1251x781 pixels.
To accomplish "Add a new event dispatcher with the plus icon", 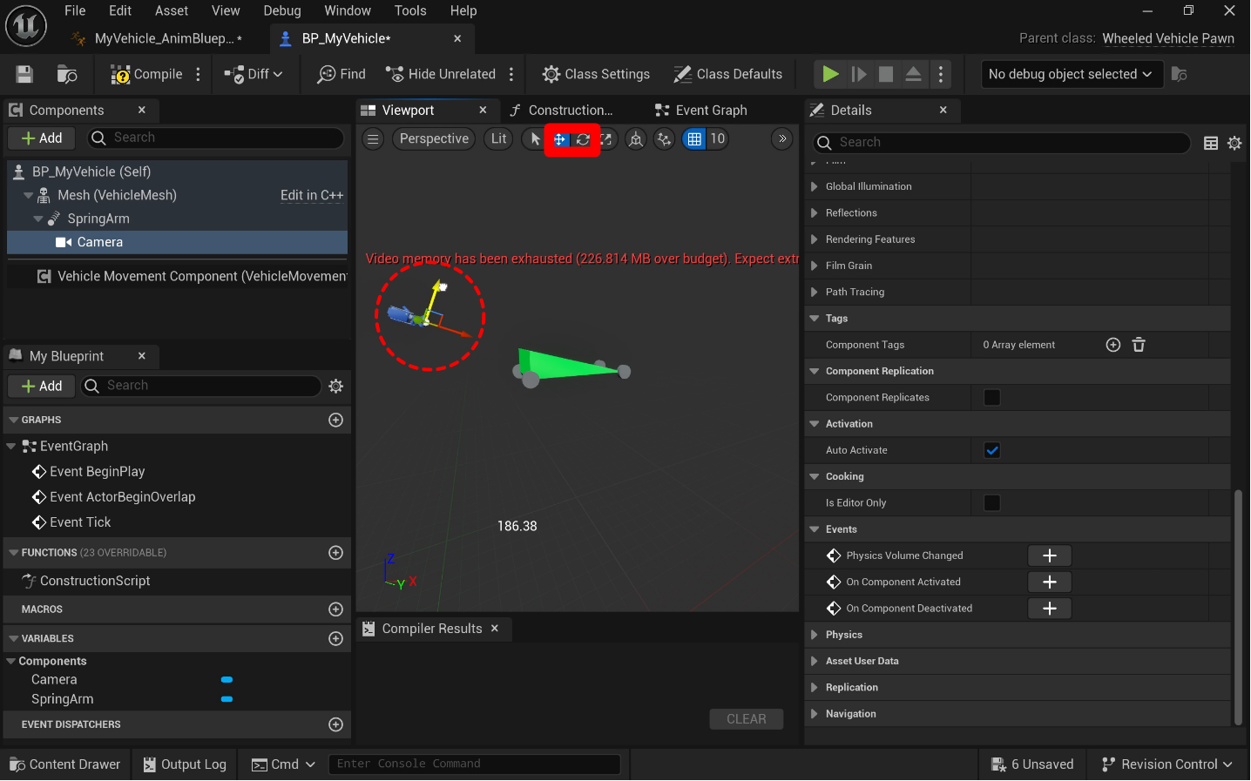I will pos(335,724).
